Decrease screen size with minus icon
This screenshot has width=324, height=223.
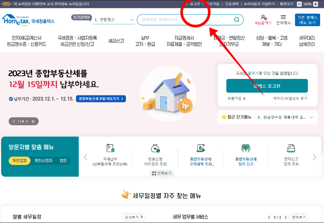299,4
